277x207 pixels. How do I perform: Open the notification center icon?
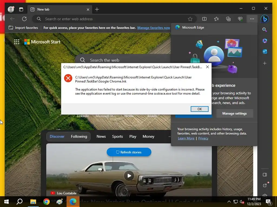(268, 202)
